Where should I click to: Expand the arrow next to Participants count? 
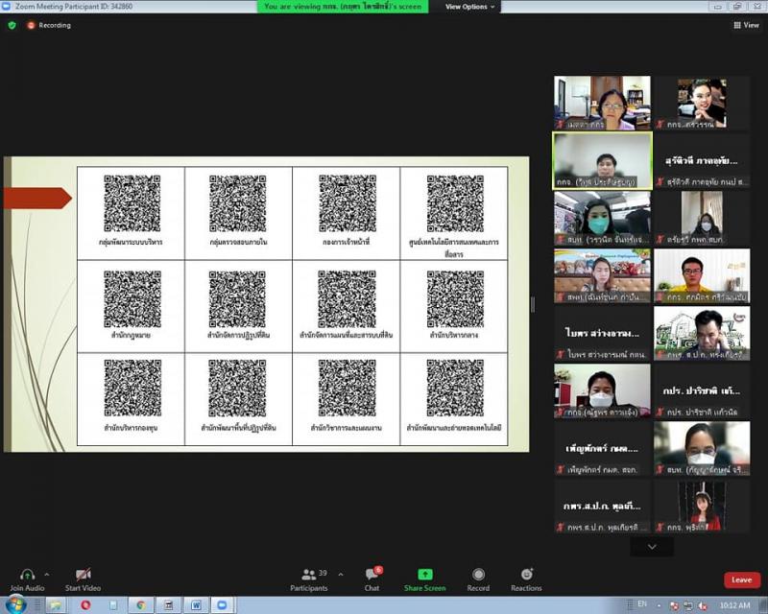click(341, 575)
